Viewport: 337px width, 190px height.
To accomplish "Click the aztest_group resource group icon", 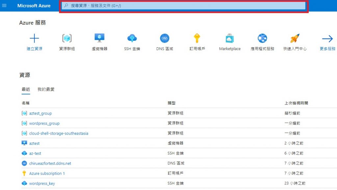I will pyautogui.click(x=24, y=113).
